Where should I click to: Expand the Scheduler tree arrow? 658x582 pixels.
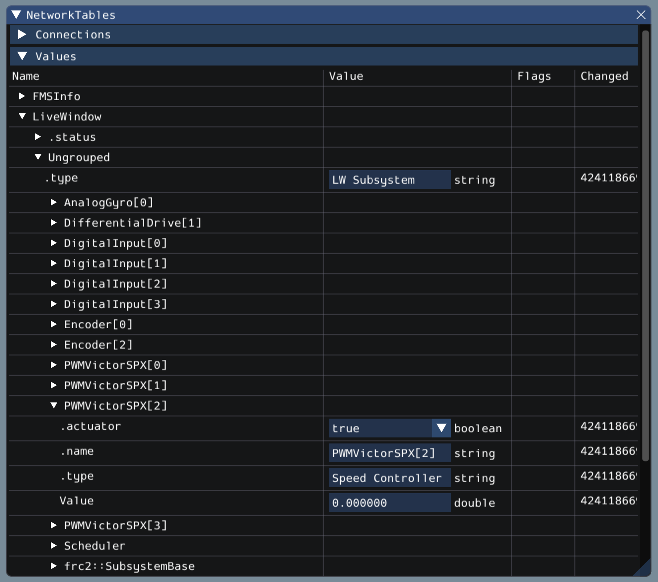pos(54,546)
